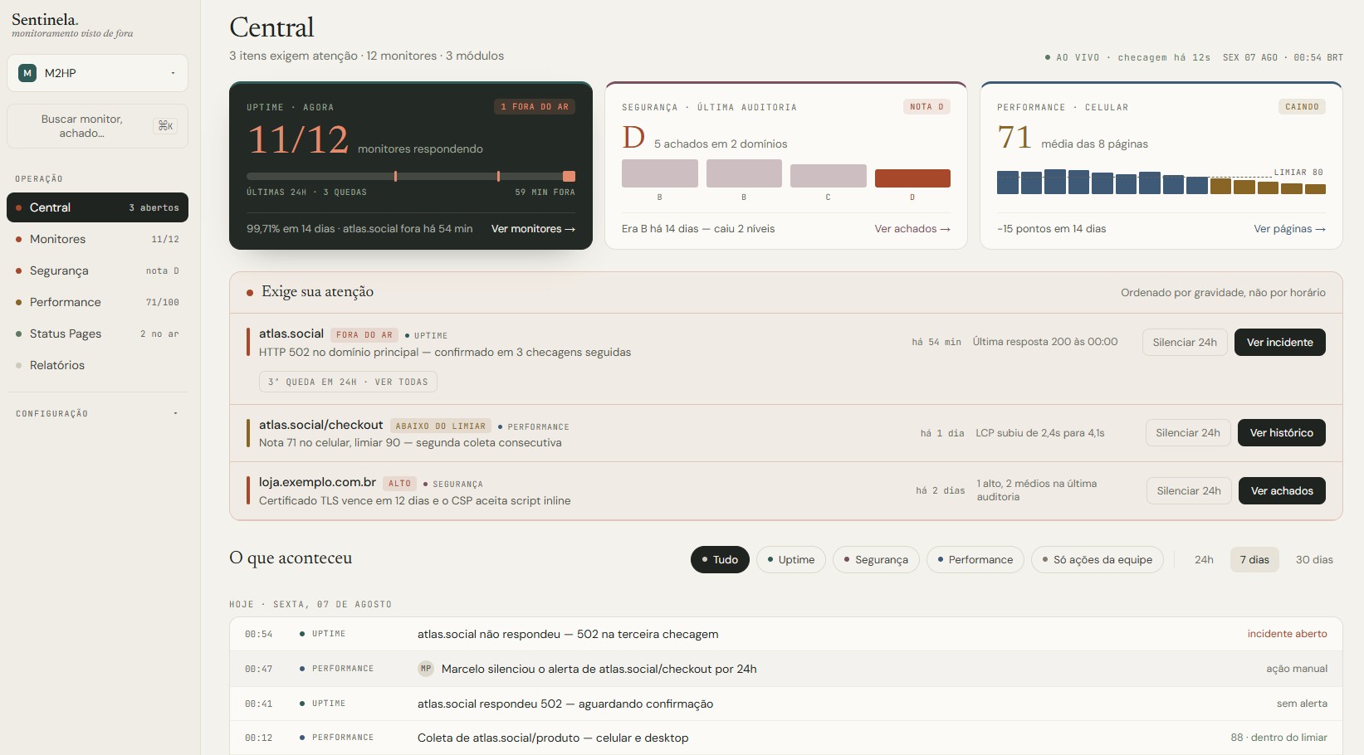Viewport: 1364px width, 755px height.
Task: Click Ver achados button for loja.exemplo.com.br
Action: tap(1282, 490)
